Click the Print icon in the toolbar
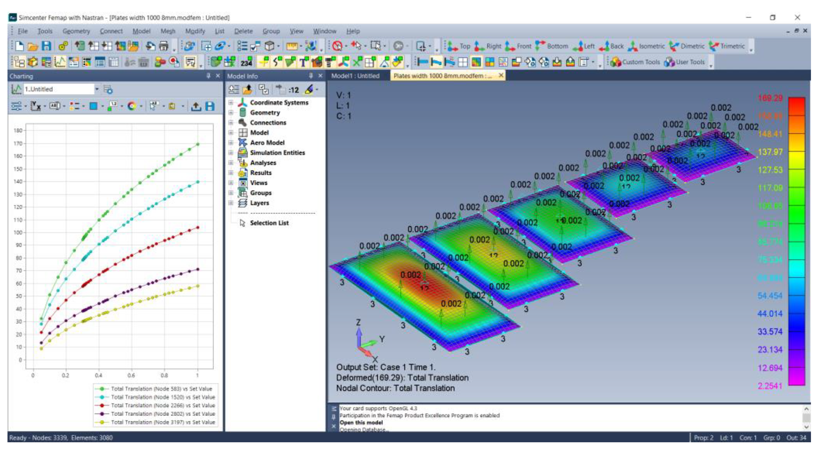The height and width of the screenshot is (450, 820). 164,46
